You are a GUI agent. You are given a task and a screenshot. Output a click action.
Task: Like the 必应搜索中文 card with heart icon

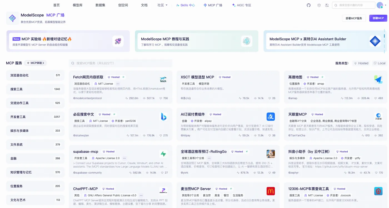[x=161, y=136]
